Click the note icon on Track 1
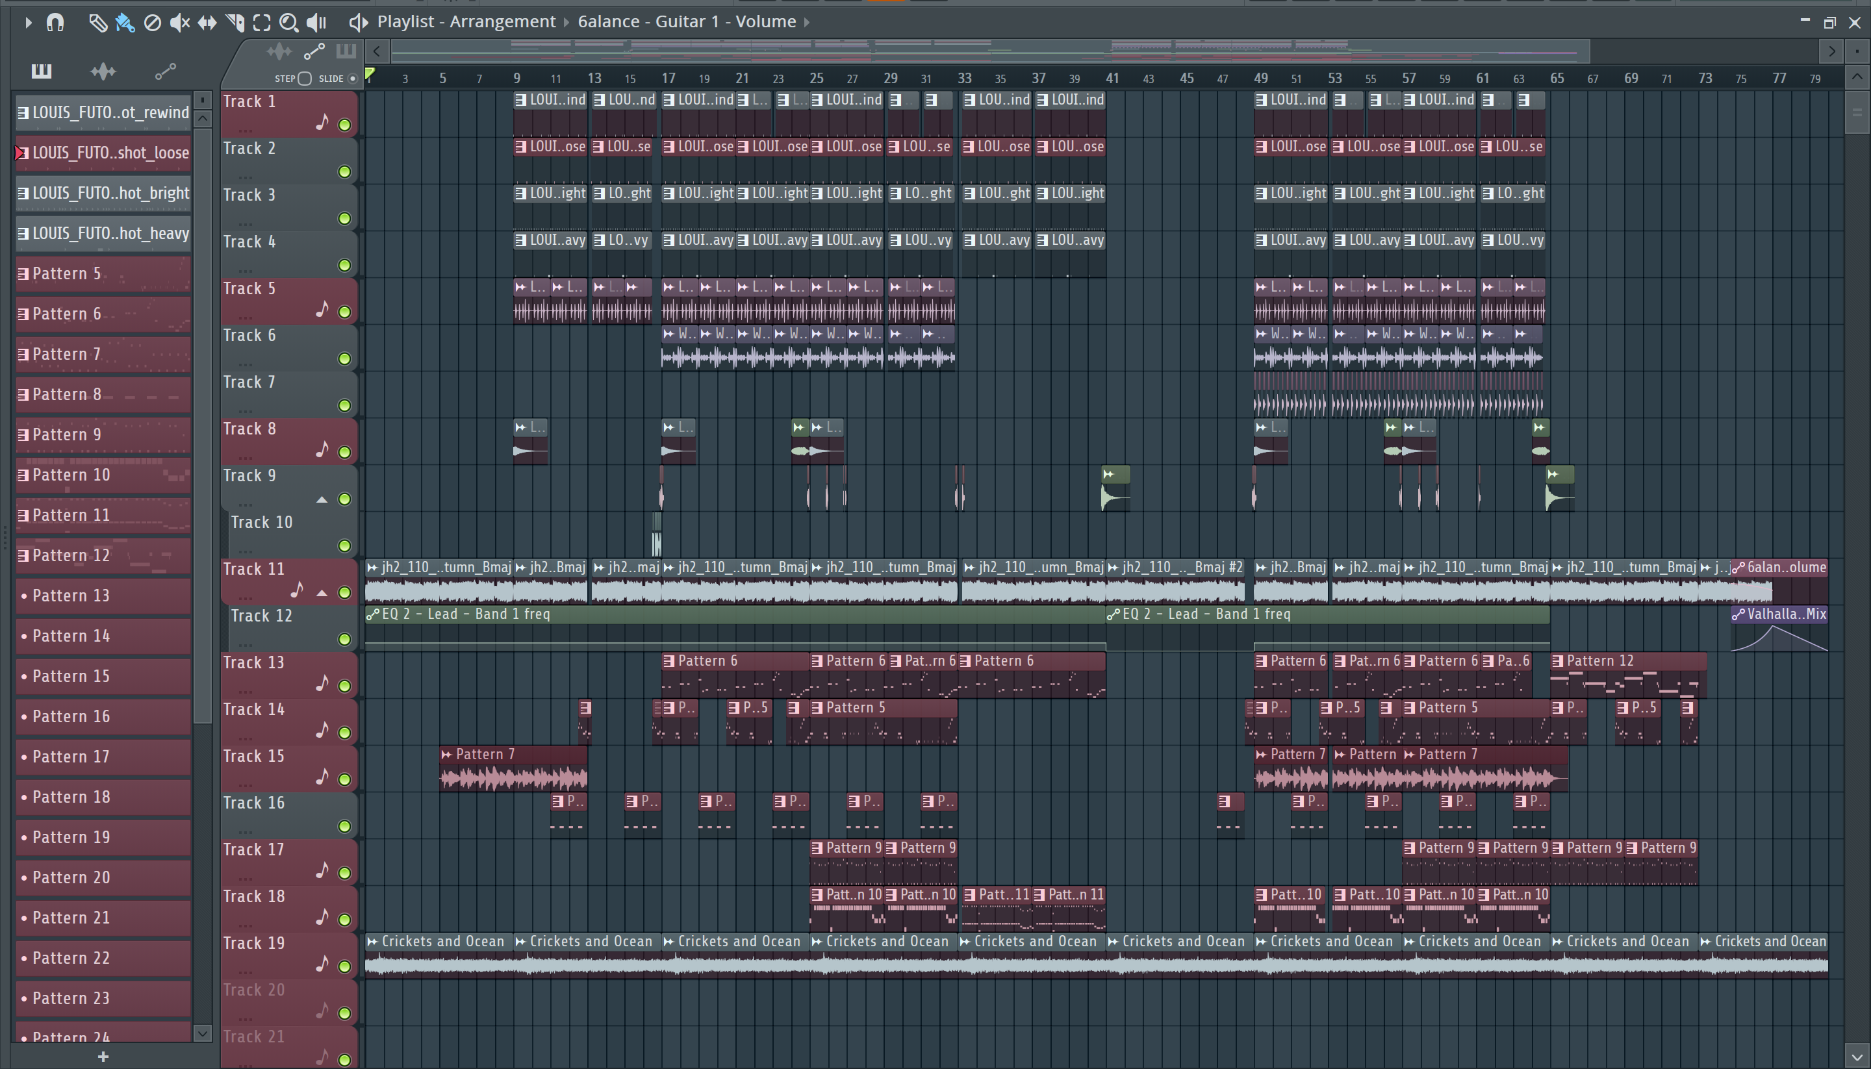 [322, 123]
